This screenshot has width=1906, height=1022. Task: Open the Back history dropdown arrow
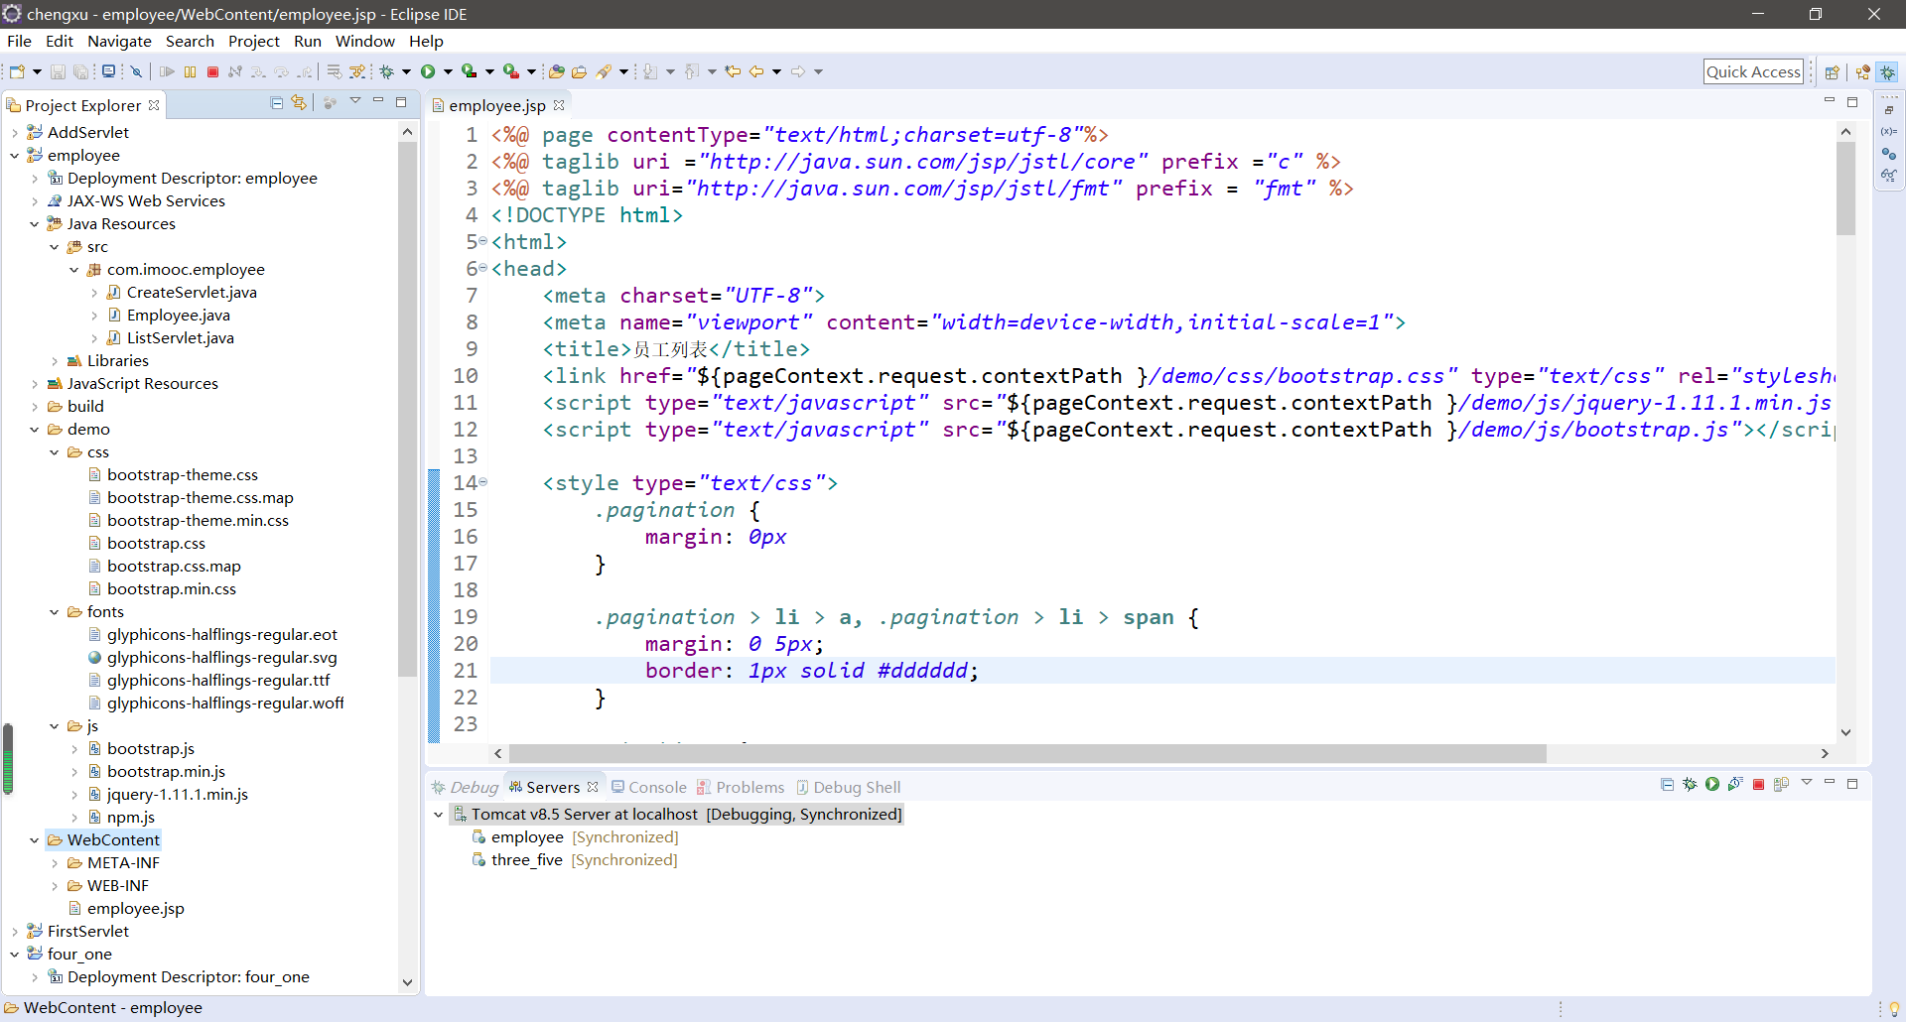(x=776, y=71)
